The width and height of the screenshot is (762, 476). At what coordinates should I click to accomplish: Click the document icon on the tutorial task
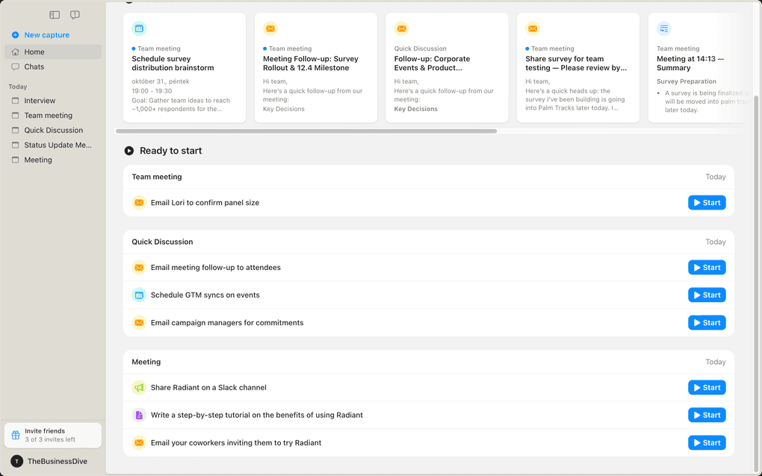click(139, 415)
